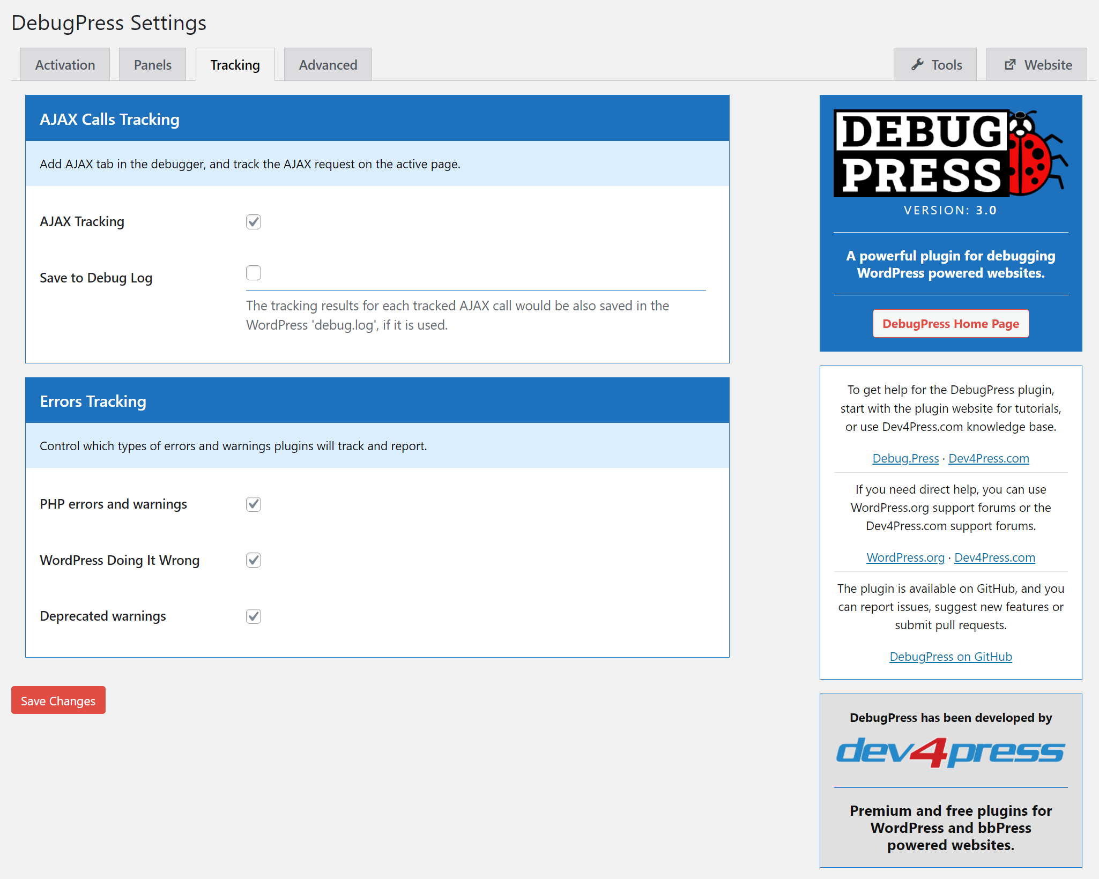Switch to the Activation tab
Screen dimensions: 1099x879
(x=65, y=65)
